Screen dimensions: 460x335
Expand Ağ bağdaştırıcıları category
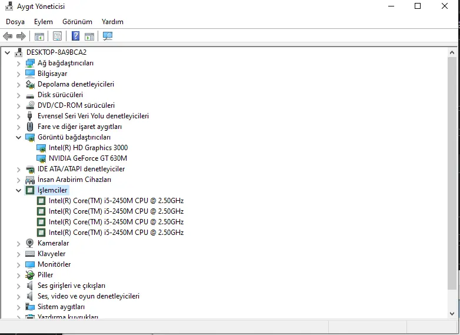pyautogui.click(x=18, y=64)
